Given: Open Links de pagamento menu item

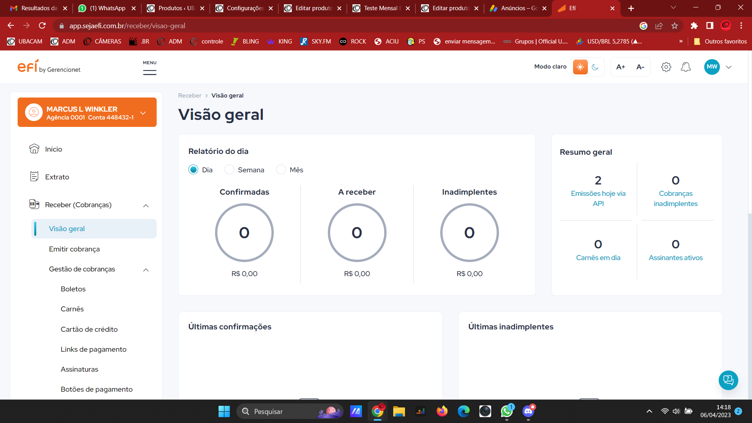Looking at the screenshot, I should (94, 349).
